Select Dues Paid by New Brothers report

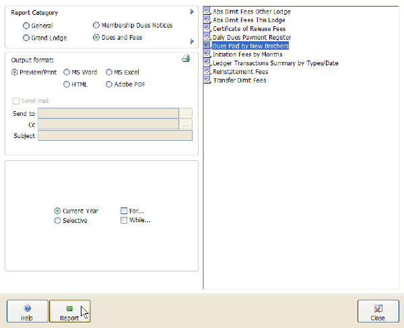point(250,46)
